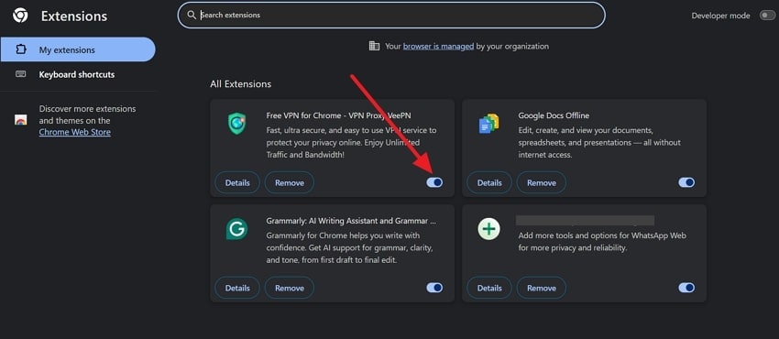779x339 pixels.
Task: Click the Grammarly green G icon
Action: tap(237, 229)
